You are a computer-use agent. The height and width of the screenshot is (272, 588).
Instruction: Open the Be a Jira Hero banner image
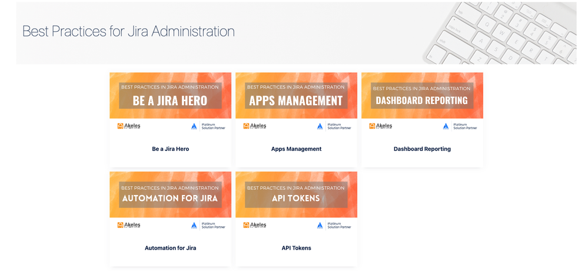click(x=170, y=95)
